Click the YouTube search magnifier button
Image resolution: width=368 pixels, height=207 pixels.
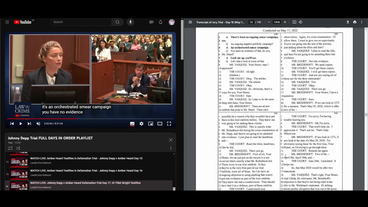point(117,22)
